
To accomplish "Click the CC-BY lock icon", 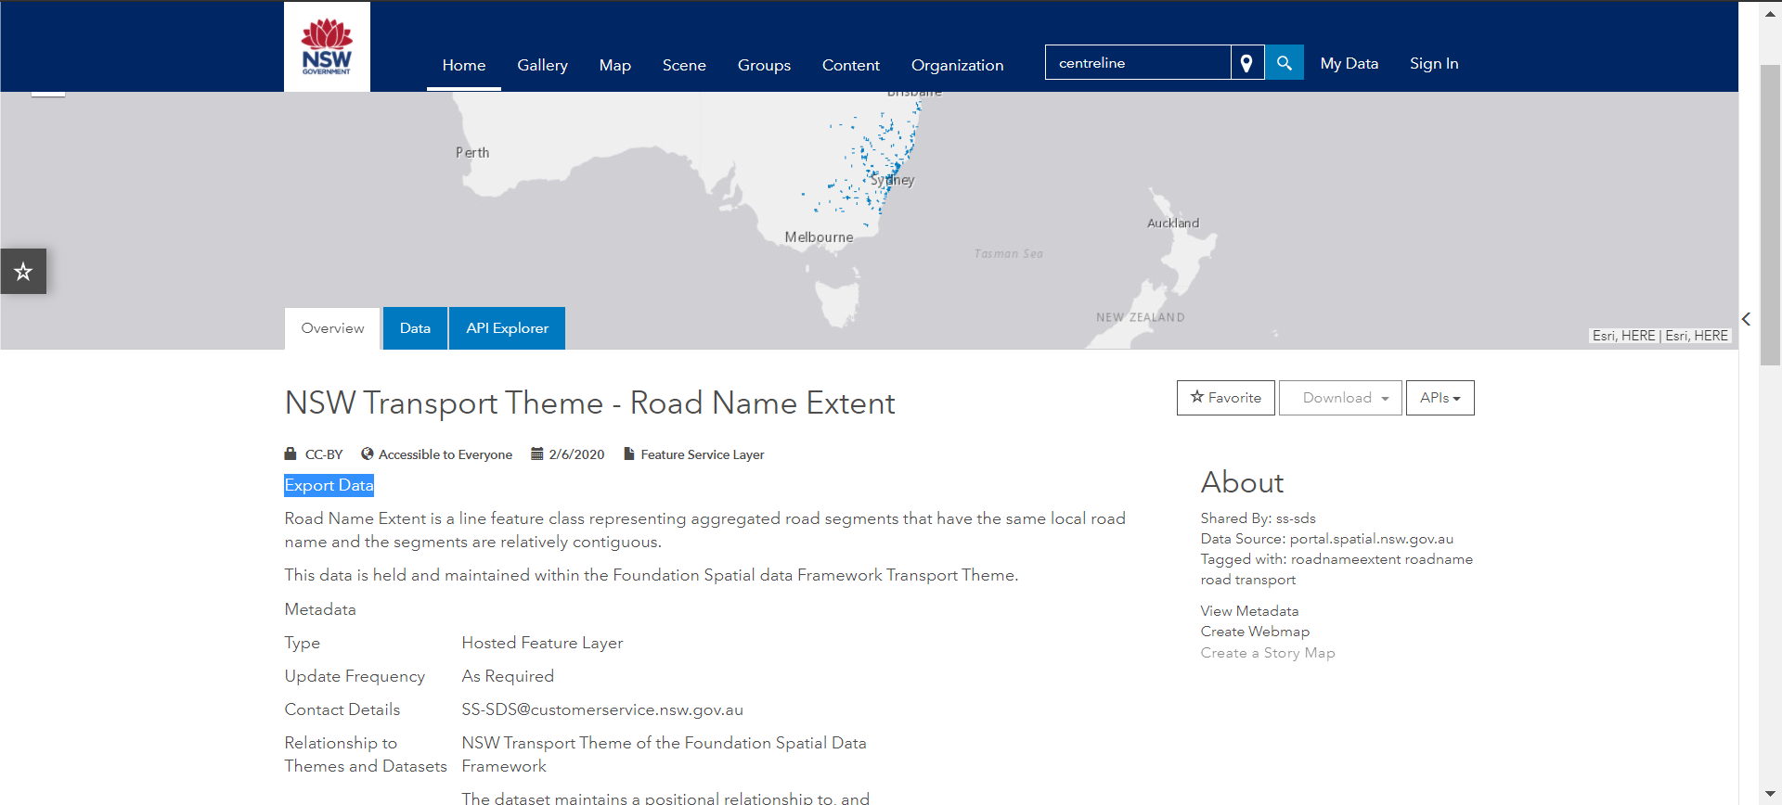I will (291, 454).
